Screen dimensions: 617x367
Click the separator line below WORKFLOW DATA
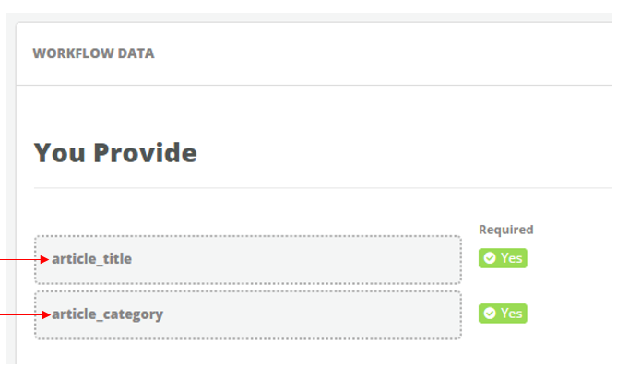click(x=314, y=85)
